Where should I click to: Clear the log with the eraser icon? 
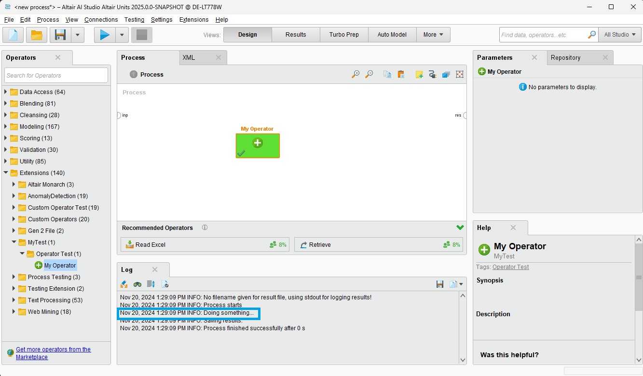point(124,284)
